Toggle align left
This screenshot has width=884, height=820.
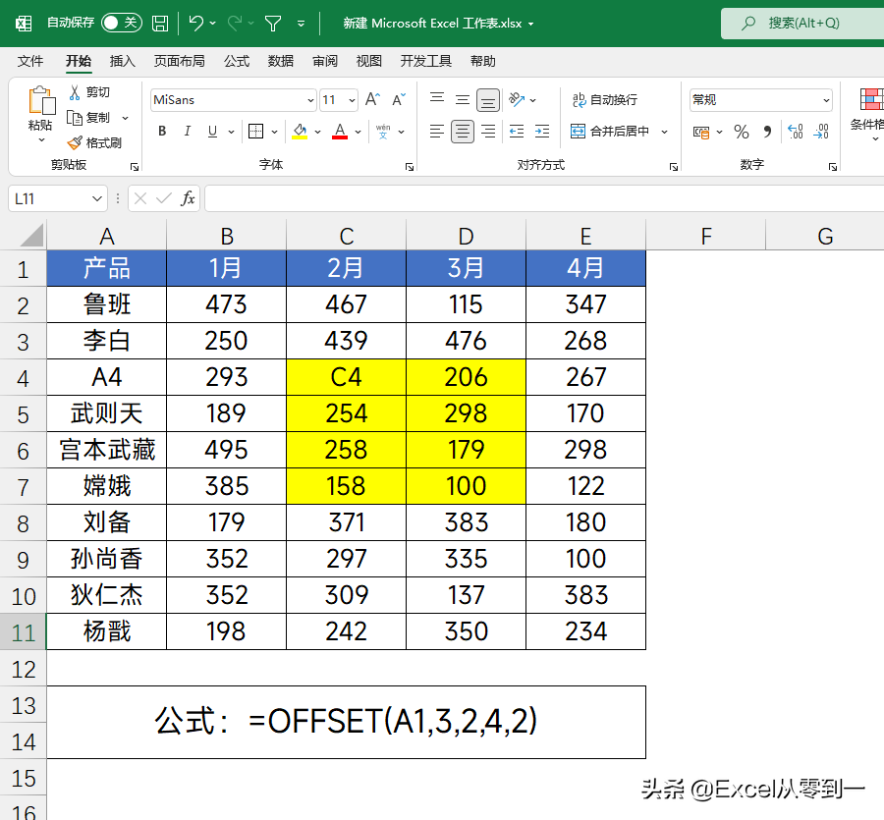click(437, 132)
